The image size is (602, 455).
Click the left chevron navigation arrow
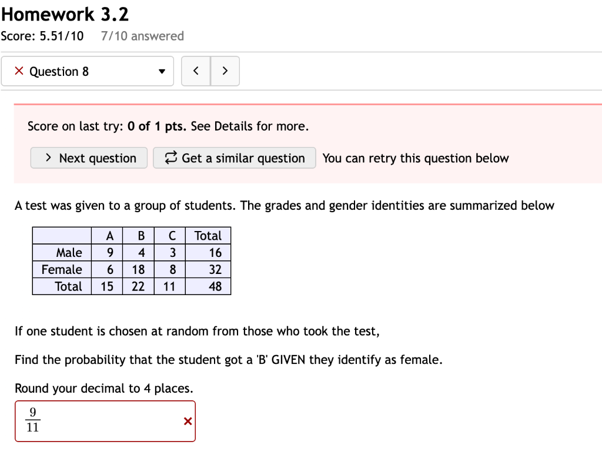coord(196,70)
